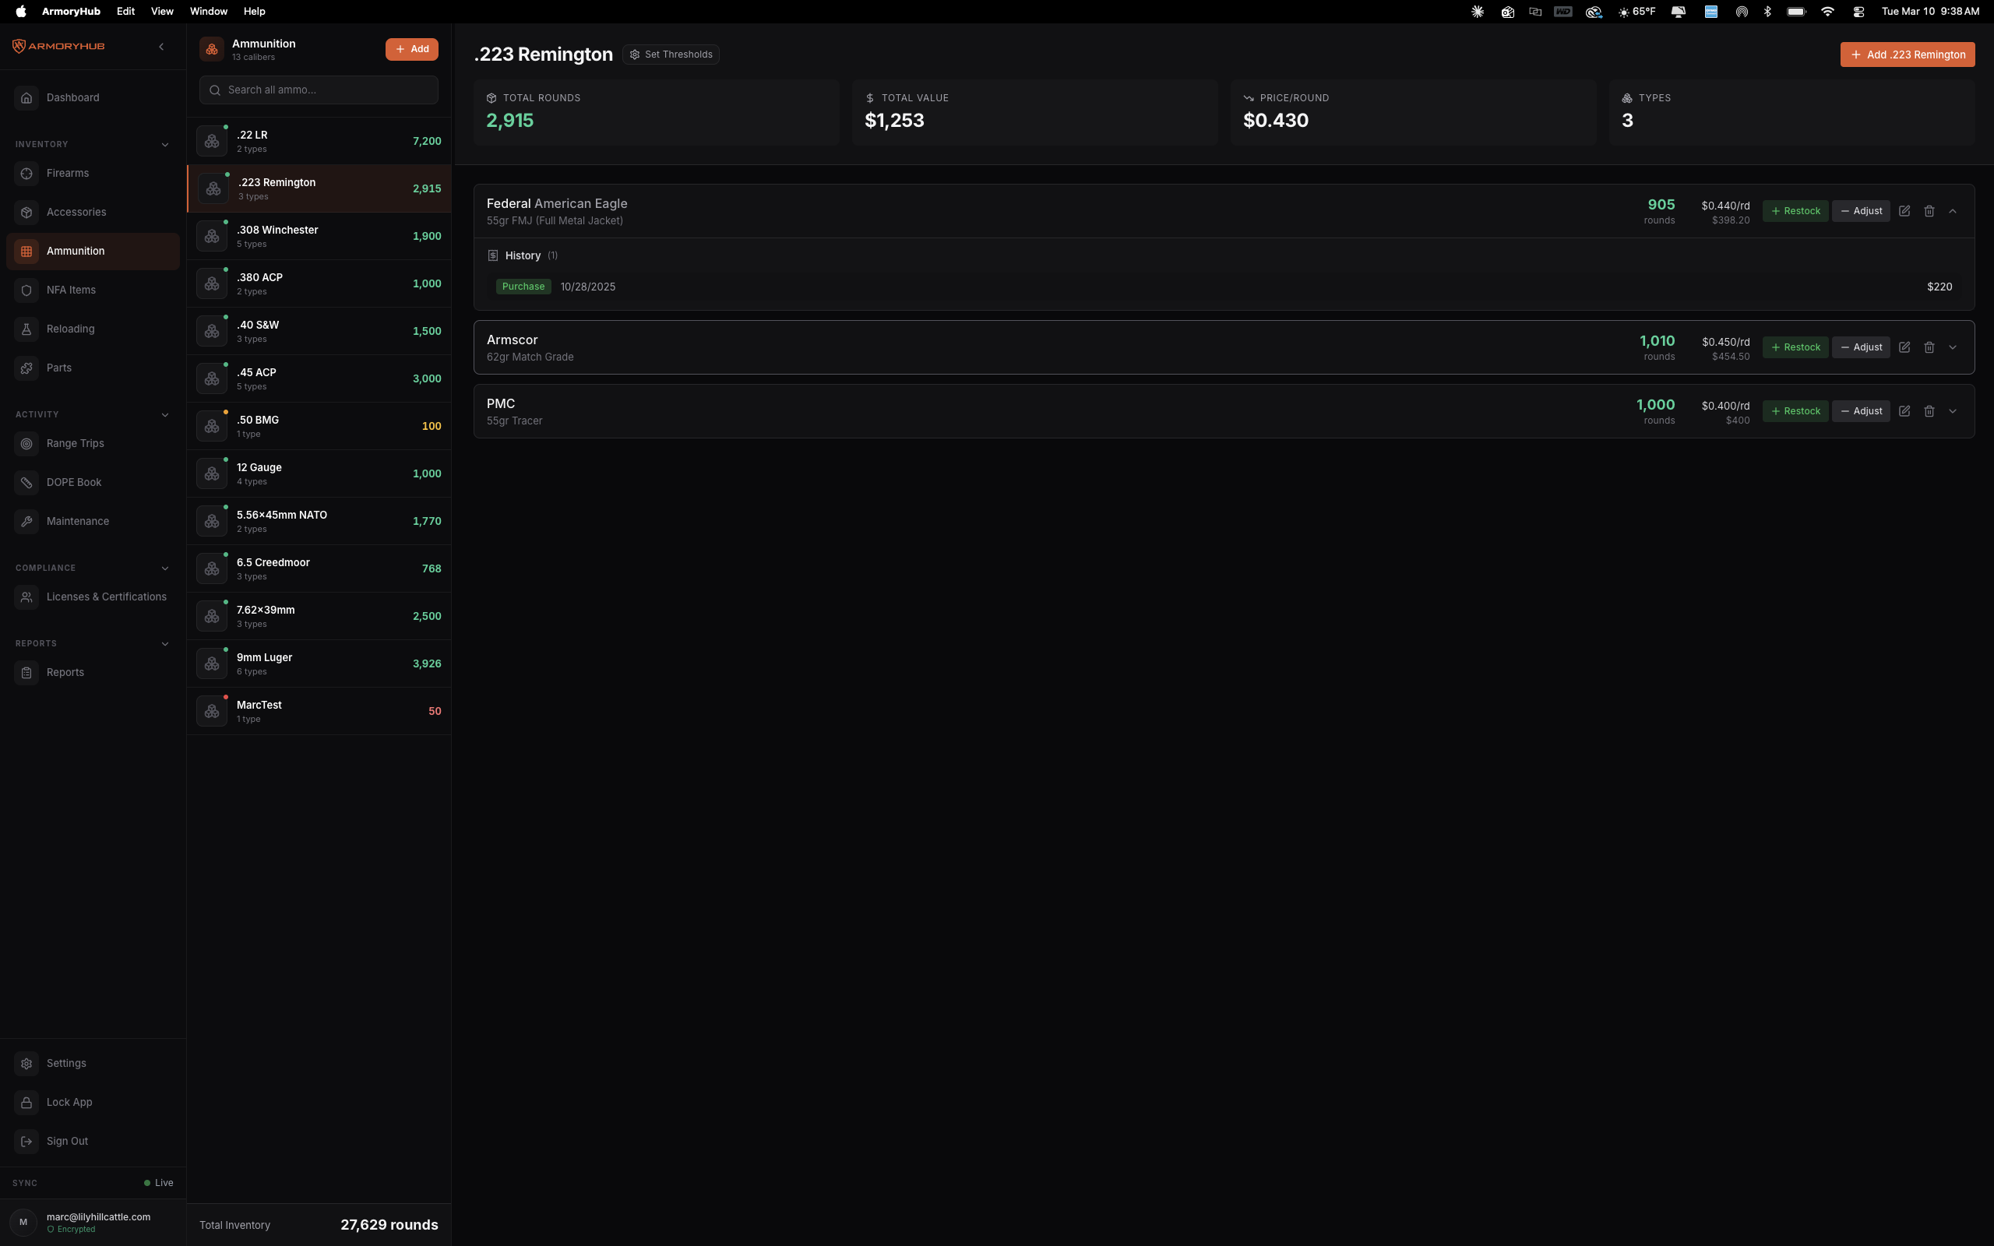This screenshot has height=1246, width=1994.
Task: Delete the PMC 55gr Tracer entry
Action: click(1929, 410)
